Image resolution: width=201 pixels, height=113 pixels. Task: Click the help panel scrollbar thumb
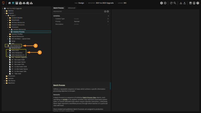click(110, 86)
